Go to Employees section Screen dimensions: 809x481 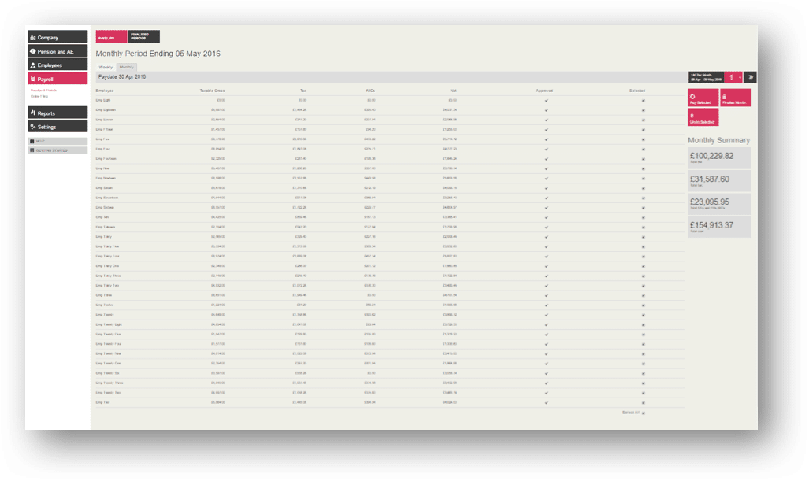[57, 65]
